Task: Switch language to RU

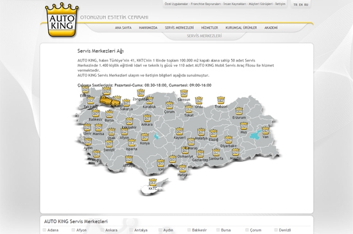Action: [x=306, y=4]
